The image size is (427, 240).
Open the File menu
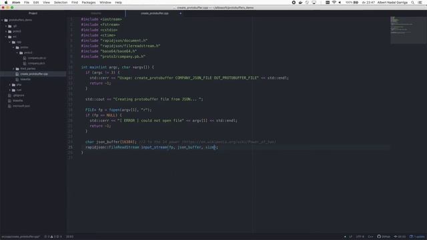click(27, 3)
